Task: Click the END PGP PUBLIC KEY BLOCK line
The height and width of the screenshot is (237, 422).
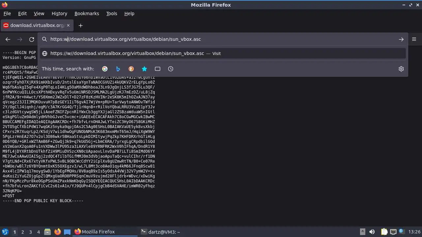Action: pos(43,201)
